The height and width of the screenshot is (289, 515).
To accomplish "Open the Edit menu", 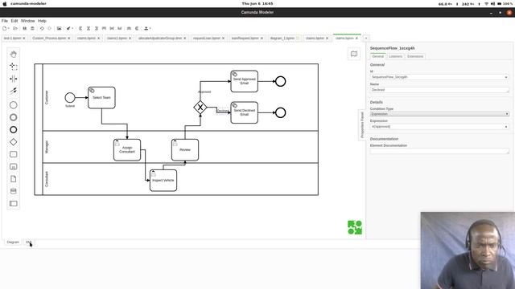I will 14,21.
